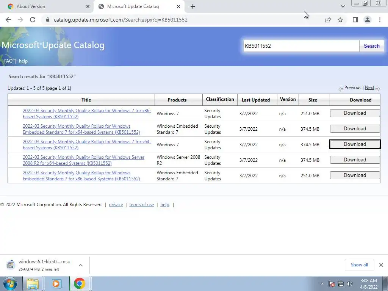388x291 pixels.
Task: Sort results by Title column
Action: [86, 100]
